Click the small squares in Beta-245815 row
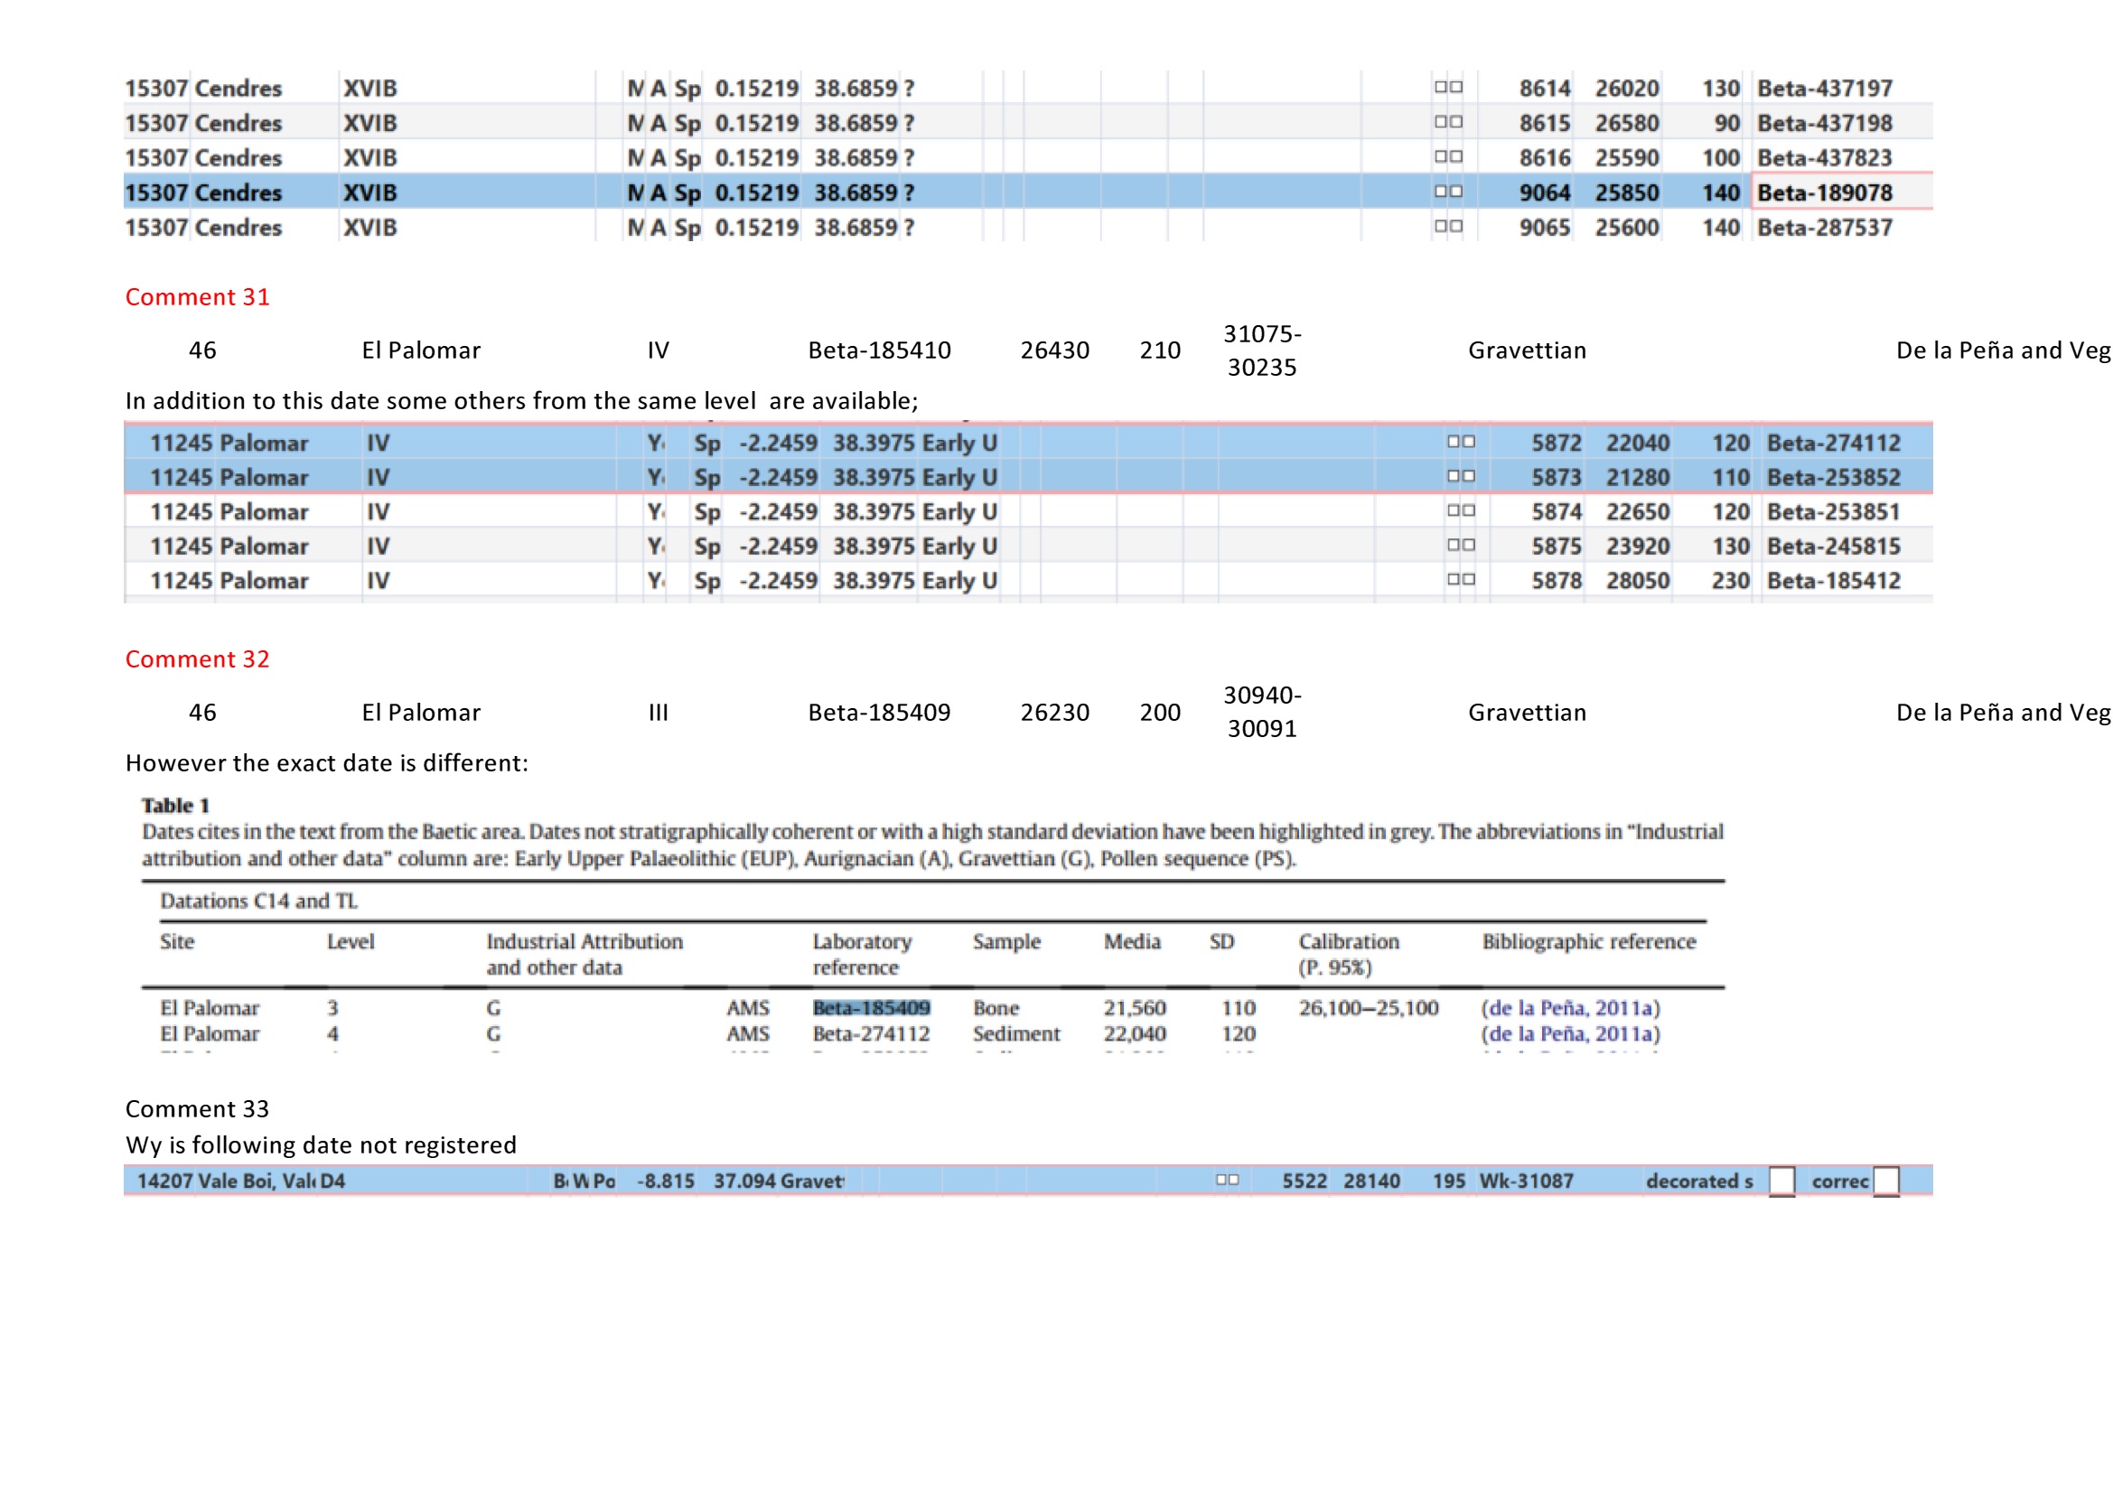This screenshot has height=1494, width=2113. [1461, 545]
